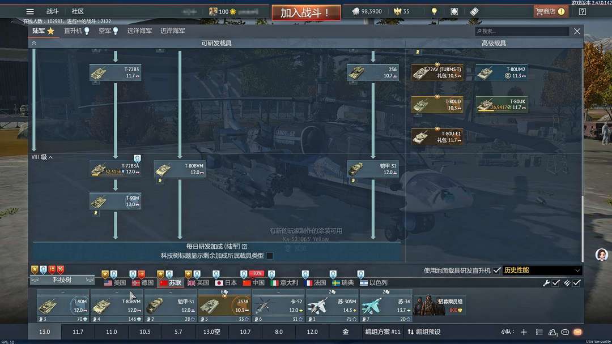612x344 pixels.
Task: Select premium T-72AV (TURMS-T) vehicle
Action: [x=437, y=72]
